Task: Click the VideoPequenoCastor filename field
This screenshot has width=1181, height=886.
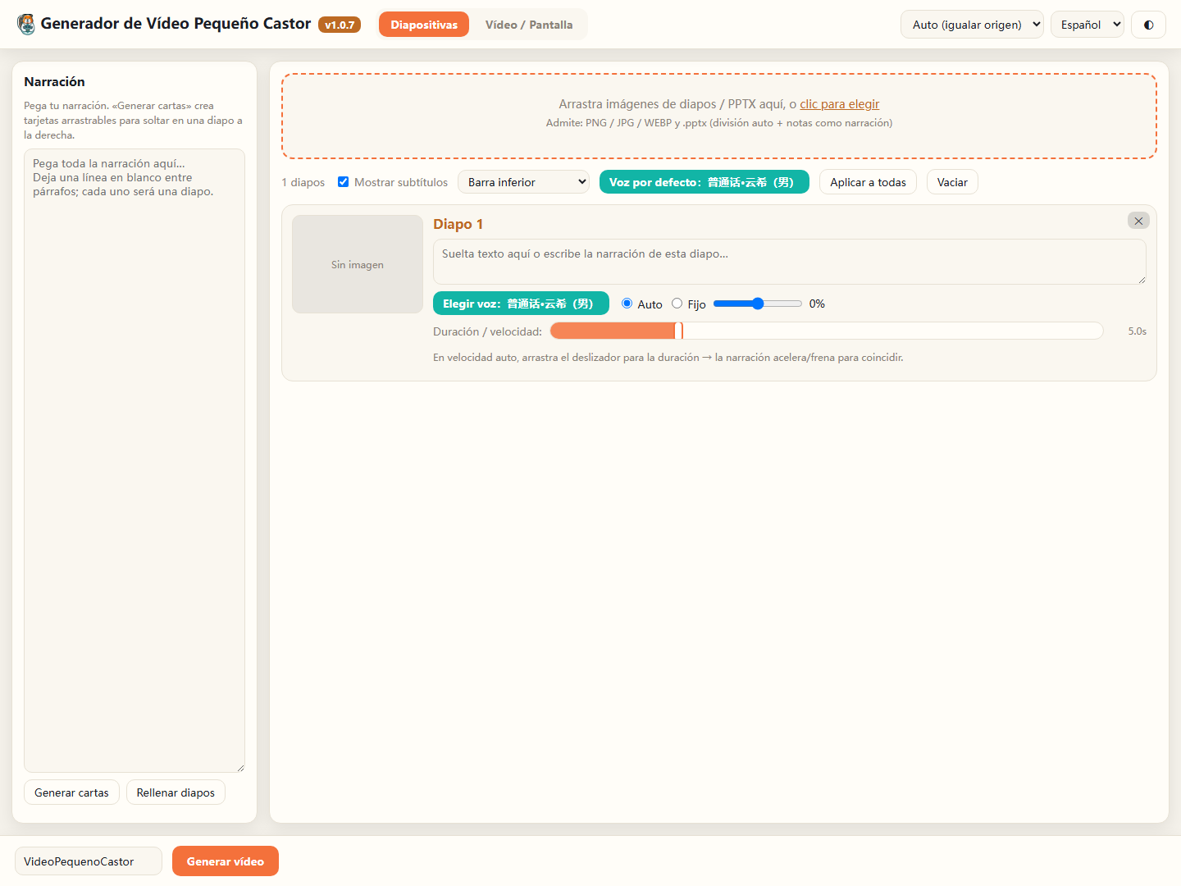Action: [x=89, y=861]
